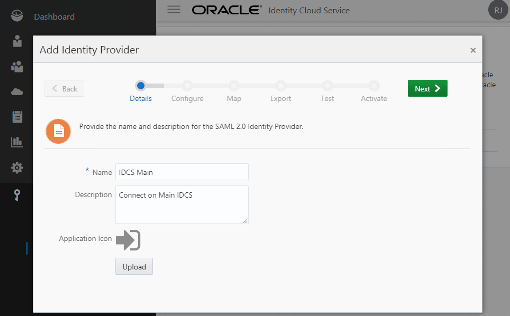The width and height of the screenshot is (510, 316).
Task: Select the Activate wizard step
Action: [374, 98]
